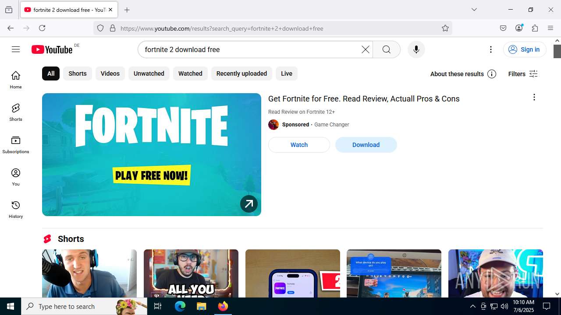Open Firefox View recent browsing
This screenshot has height=315, width=561.
pyautogui.click(x=9, y=10)
